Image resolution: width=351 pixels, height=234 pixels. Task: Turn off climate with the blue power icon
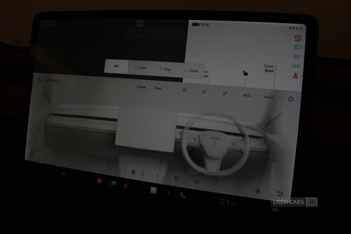pyautogui.click(x=291, y=99)
